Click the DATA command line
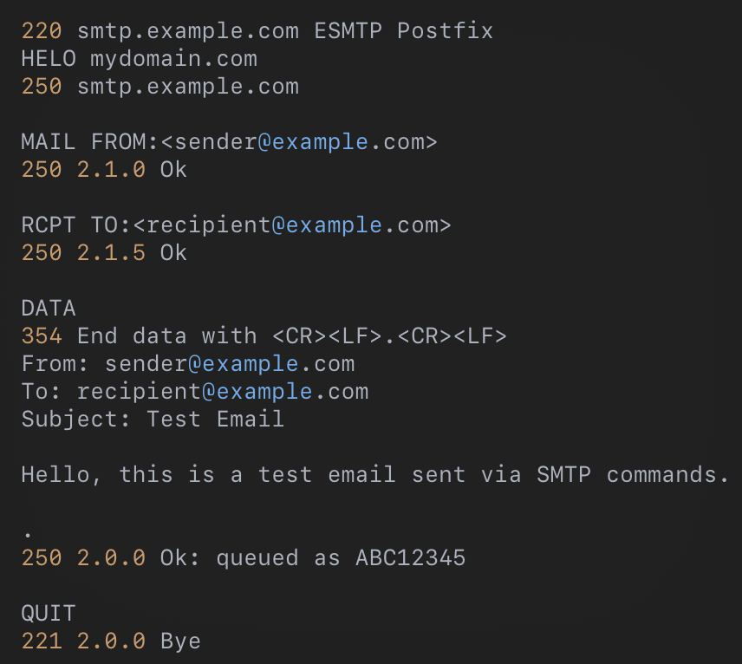The height and width of the screenshot is (664, 742). coord(49,309)
